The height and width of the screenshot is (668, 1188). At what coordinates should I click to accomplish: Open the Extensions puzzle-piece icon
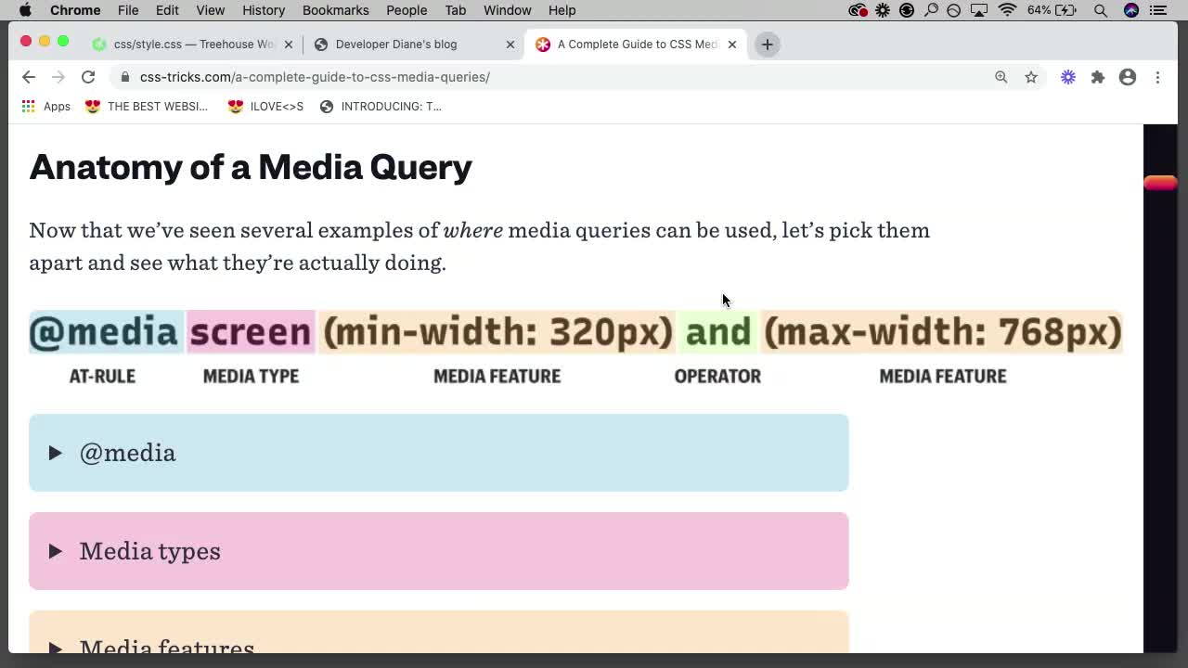coord(1098,77)
